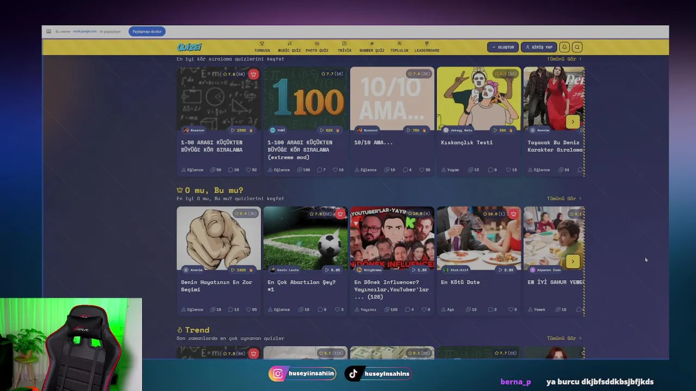Select Number Quiz in the navigation

(x=372, y=47)
